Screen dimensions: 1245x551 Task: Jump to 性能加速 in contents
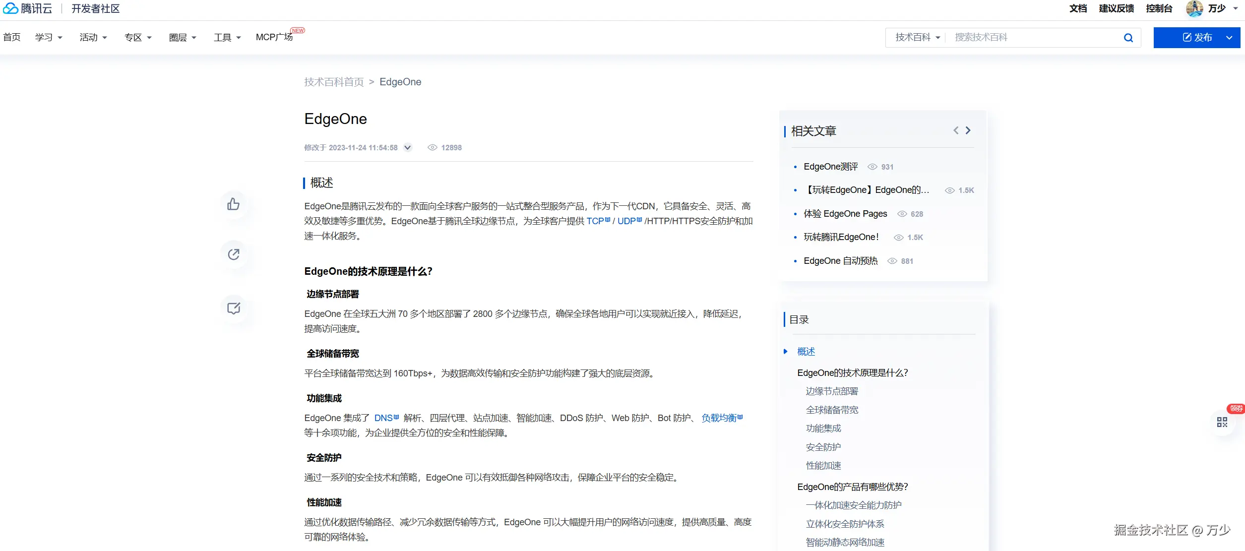[823, 466]
